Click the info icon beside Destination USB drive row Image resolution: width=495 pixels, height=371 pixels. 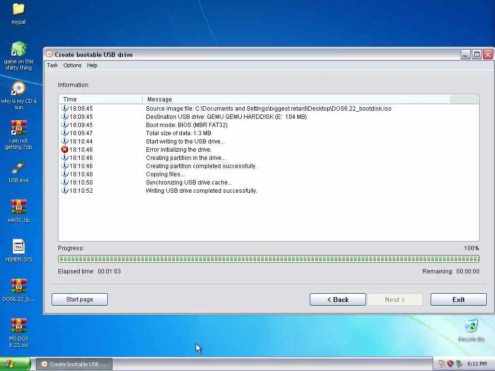(65, 117)
